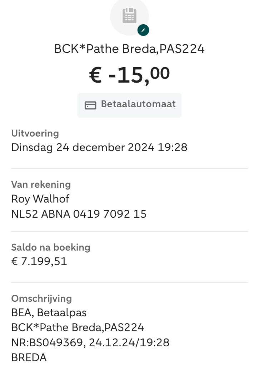259x366 pixels.
Task: Select the BREDA location text
Action: [x=29, y=358]
